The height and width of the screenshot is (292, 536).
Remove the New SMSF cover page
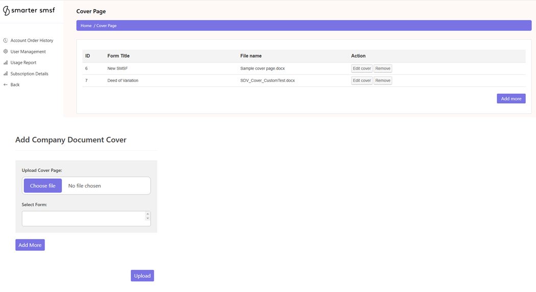[x=383, y=68]
